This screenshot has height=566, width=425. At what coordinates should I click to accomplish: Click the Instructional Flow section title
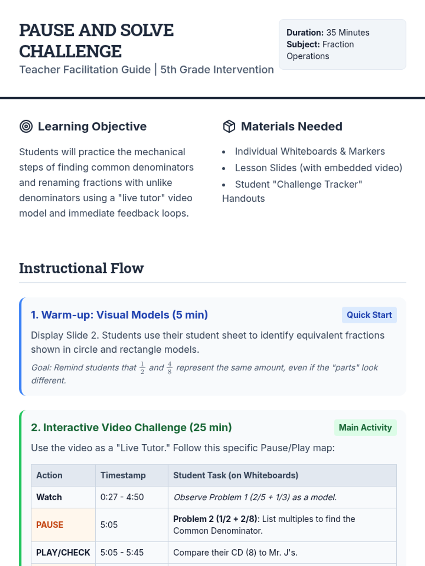(x=81, y=268)
